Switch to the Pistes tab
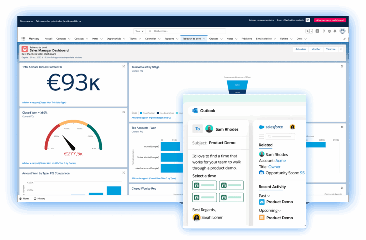Viewport: 366px width, 240px height. (x=95, y=39)
